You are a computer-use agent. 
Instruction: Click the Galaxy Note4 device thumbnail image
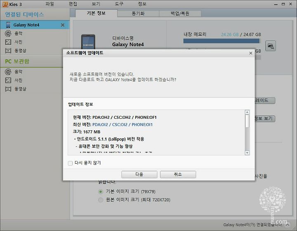click(x=88, y=42)
